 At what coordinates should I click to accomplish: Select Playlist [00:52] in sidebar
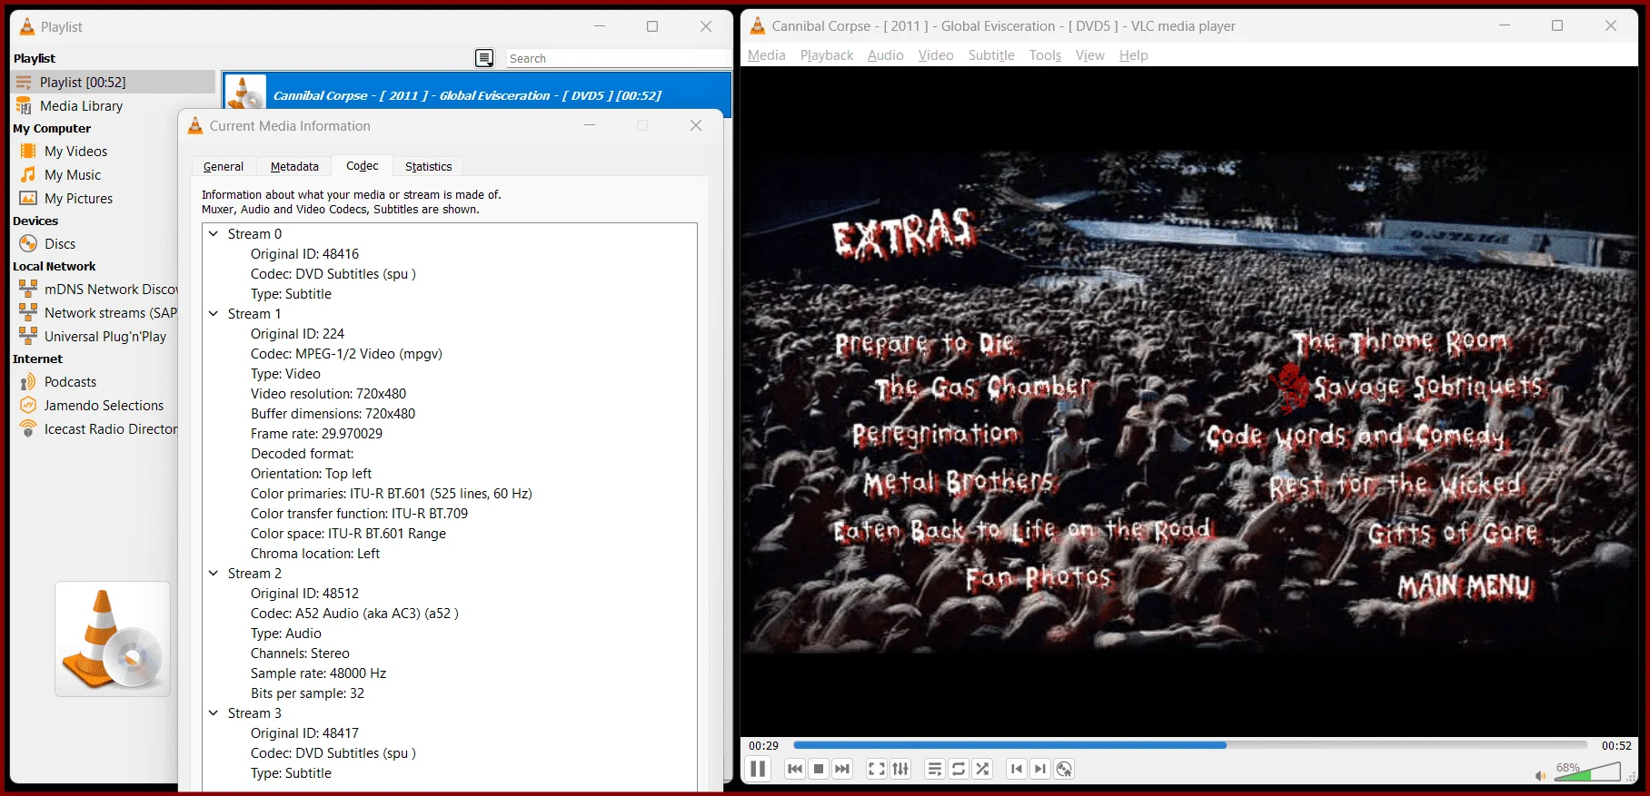tap(114, 82)
